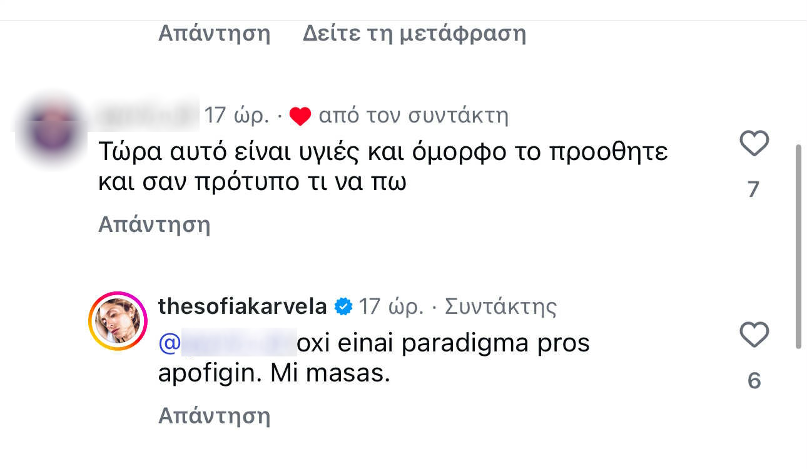The width and height of the screenshot is (807, 469).
Task: Like thesofiakarvela's reply with the heart icon
Action: click(x=754, y=335)
